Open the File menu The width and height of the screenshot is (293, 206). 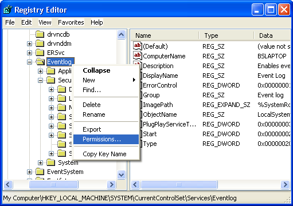tap(10, 22)
